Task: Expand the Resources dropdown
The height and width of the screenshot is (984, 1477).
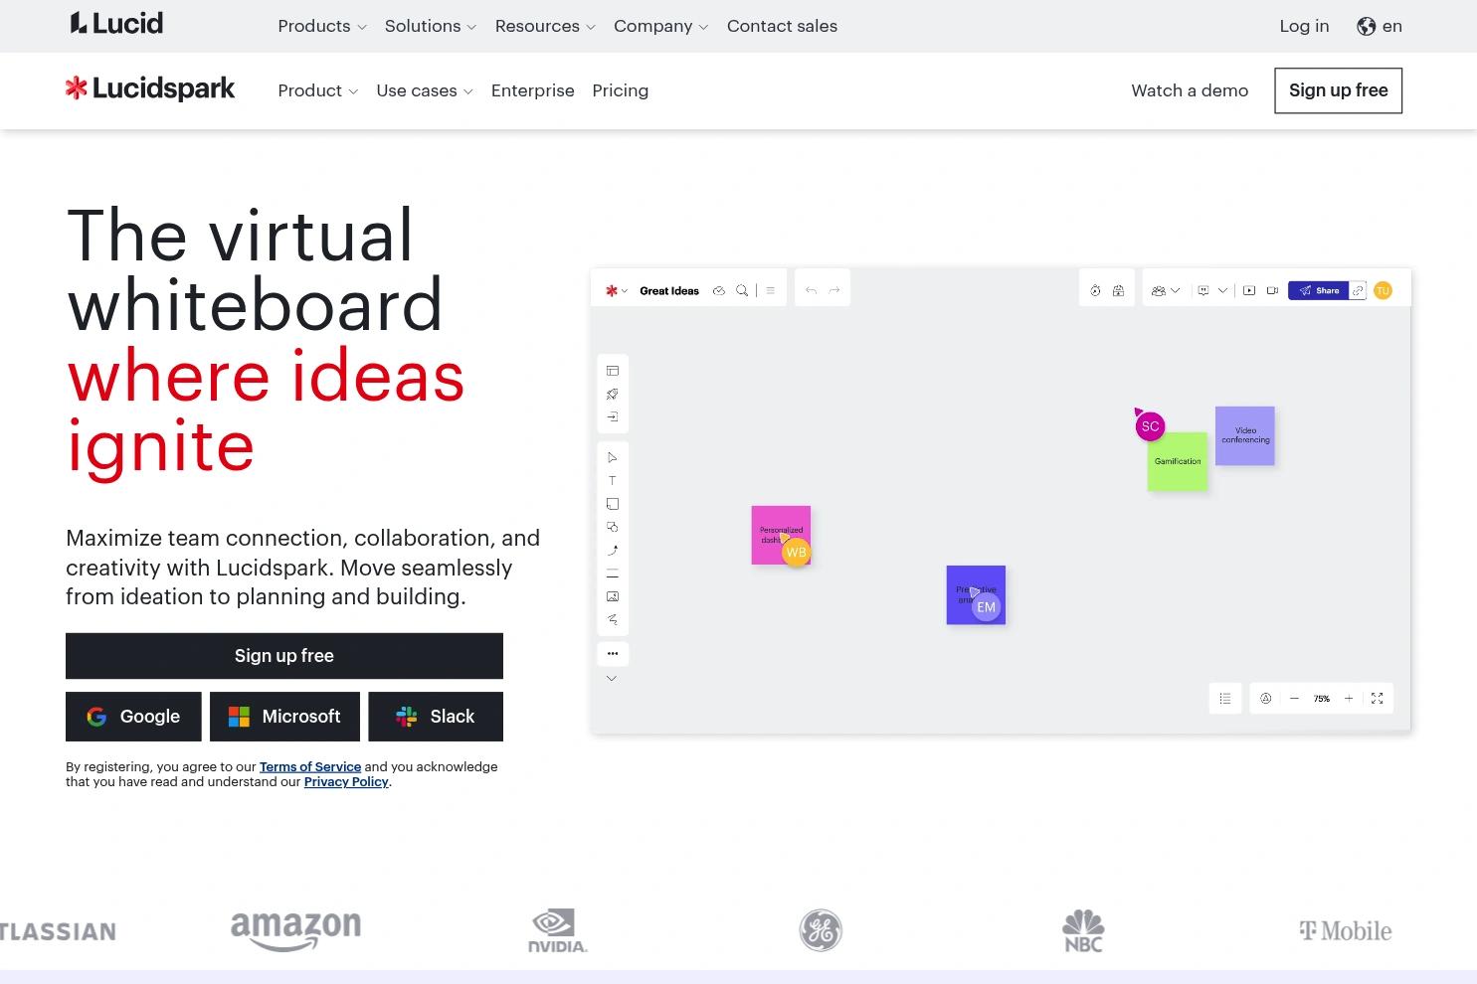Action: pos(545,26)
